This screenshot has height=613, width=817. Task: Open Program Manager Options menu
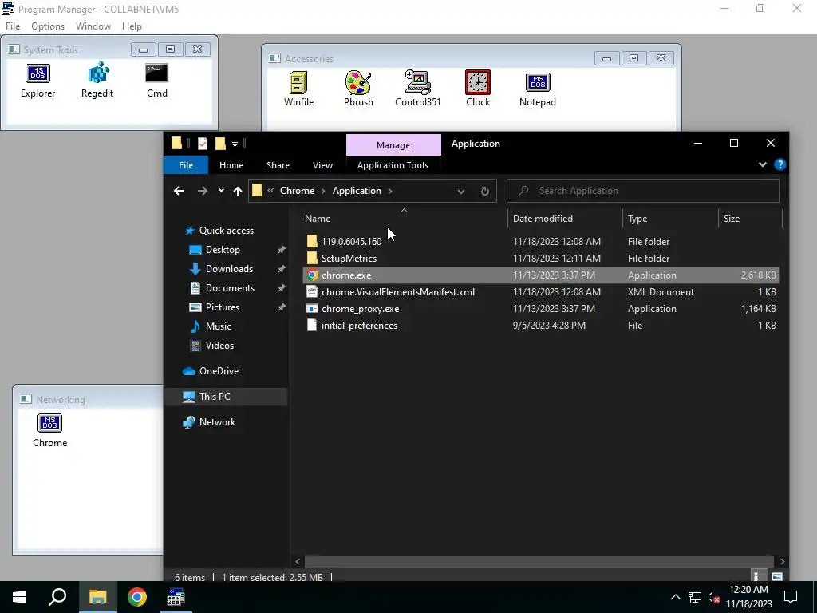pos(48,26)
